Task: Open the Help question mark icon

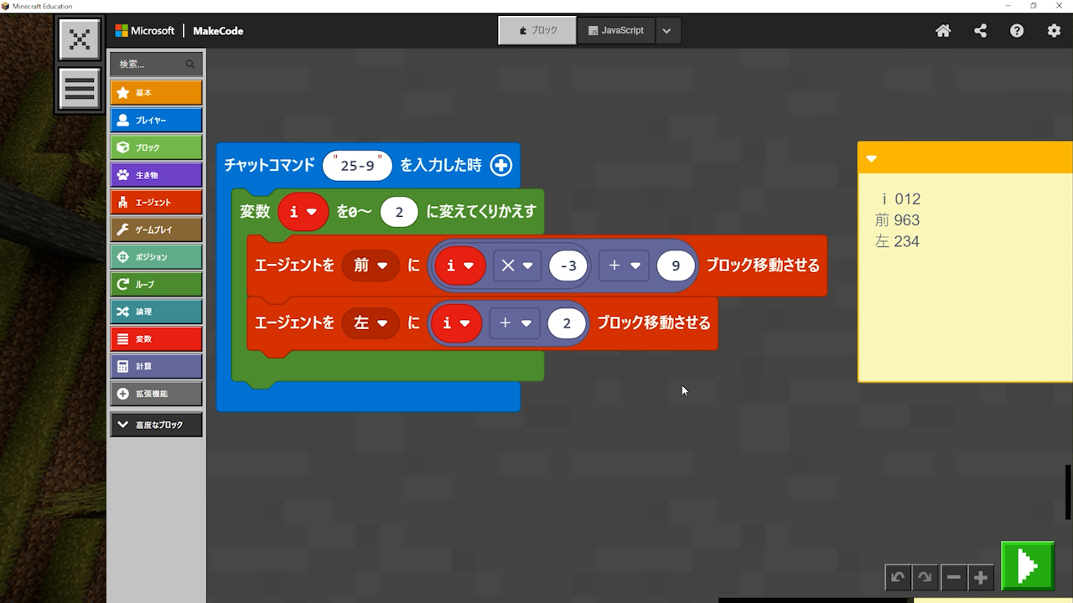Action: pyautogui.click(x=1017, y=31)
